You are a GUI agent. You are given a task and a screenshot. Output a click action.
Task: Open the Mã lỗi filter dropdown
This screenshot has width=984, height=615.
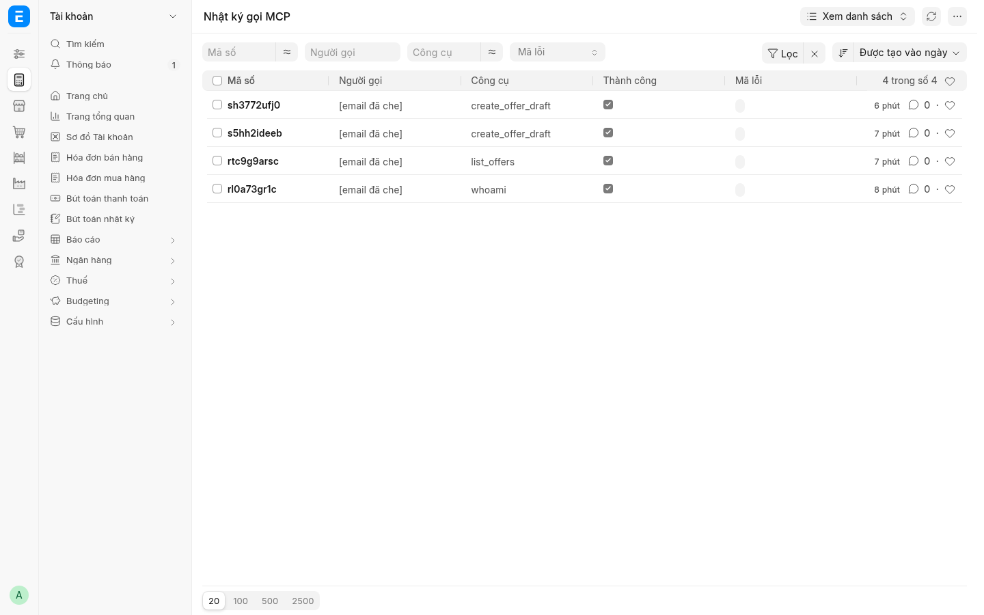tap(558, 52)
